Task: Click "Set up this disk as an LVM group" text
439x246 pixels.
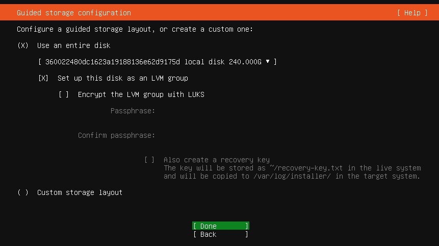Action: click(123, 78)
